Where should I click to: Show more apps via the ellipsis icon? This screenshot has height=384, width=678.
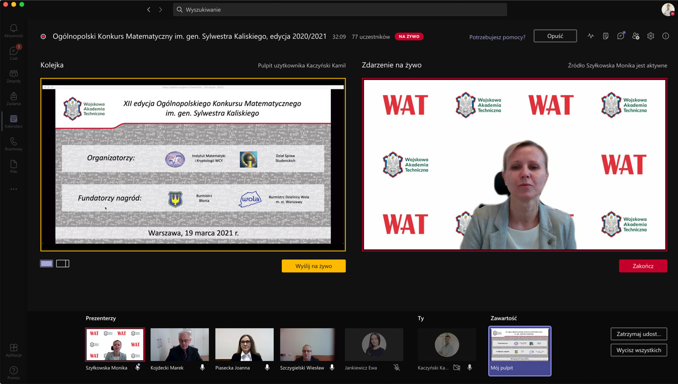point(13,189)
